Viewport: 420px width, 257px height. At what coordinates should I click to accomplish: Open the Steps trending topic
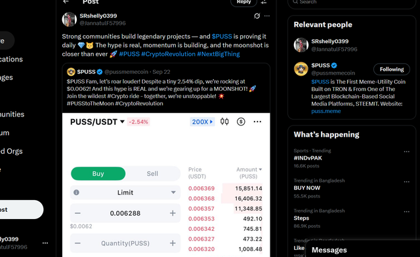click(301, 218)
